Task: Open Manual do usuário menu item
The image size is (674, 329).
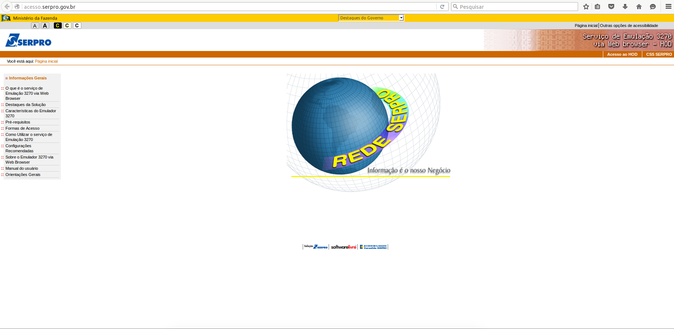Action: (x=22, y=168)
